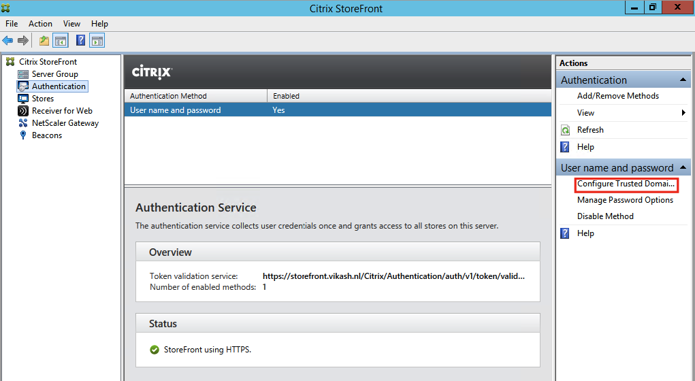Click the Help icon under User name and password
The image size is (695, 381).
point(565,233)
